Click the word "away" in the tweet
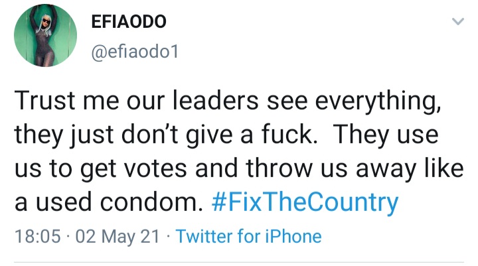 (x=386, y=170)
